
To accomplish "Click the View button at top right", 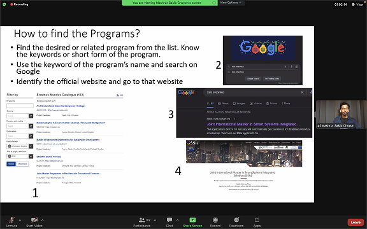I will (x=357, y=4).
